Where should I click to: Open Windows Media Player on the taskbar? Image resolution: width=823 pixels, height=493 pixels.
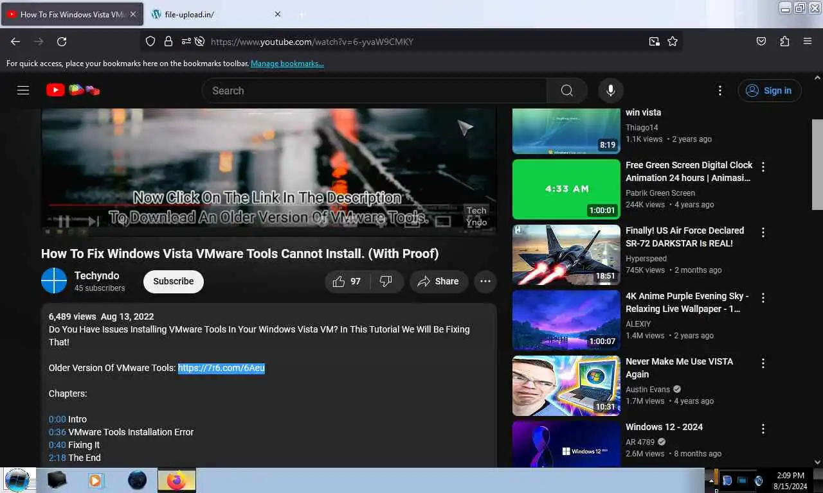(96, 480)
